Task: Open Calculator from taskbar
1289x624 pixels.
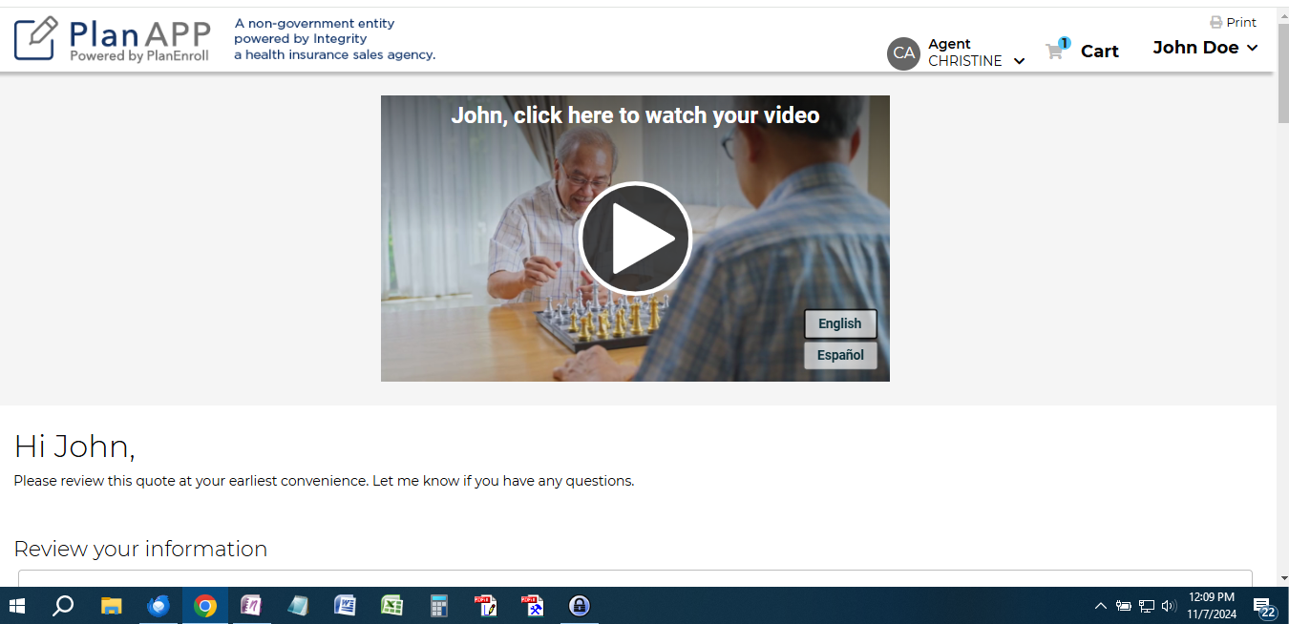Action: (x=438, y=606)
